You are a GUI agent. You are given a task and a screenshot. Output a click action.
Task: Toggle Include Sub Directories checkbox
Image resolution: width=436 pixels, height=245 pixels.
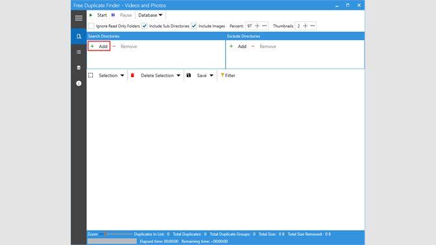click(x=145, y=26)
